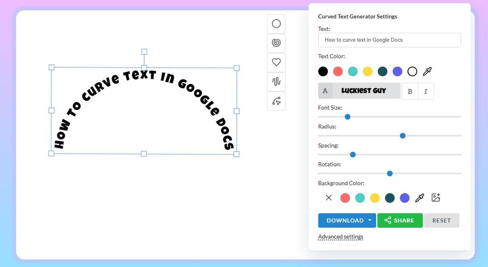Click the Spacing slider handle
Viewport: 488px width, 267px height.
(353, 155)
